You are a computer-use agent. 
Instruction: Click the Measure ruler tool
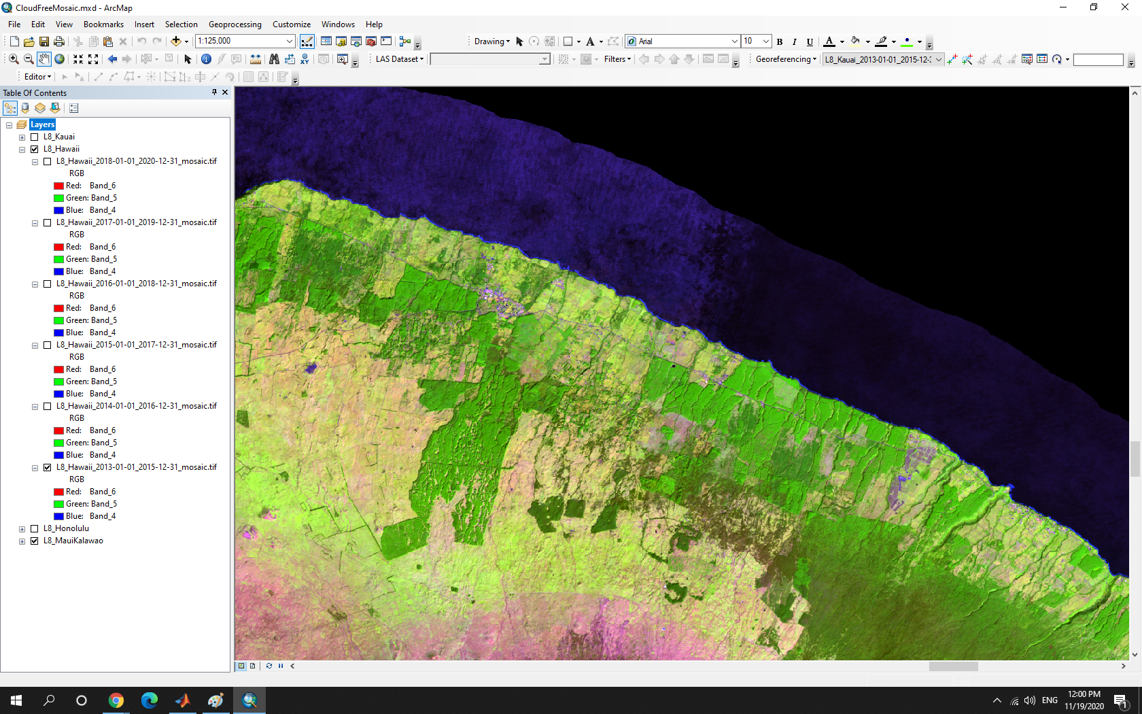256,59
